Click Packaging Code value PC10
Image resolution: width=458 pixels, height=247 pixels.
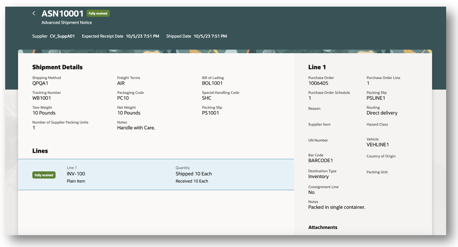[123, 98]
